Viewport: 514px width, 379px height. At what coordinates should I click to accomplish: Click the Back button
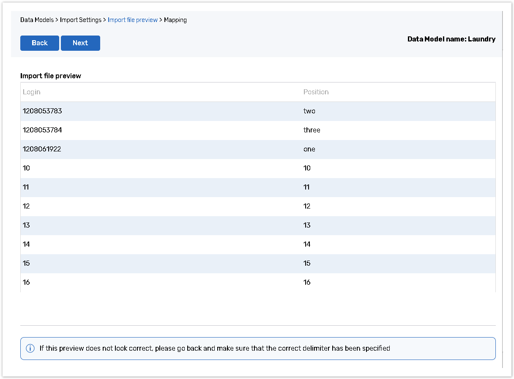point(39,43)
